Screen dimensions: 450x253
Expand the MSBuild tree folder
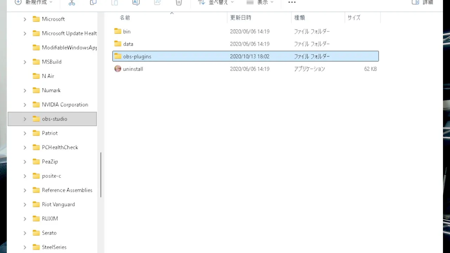pos(25,62)
